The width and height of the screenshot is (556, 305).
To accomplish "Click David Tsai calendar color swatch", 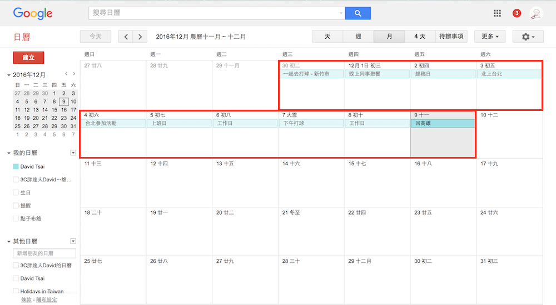I will point(16,166).
